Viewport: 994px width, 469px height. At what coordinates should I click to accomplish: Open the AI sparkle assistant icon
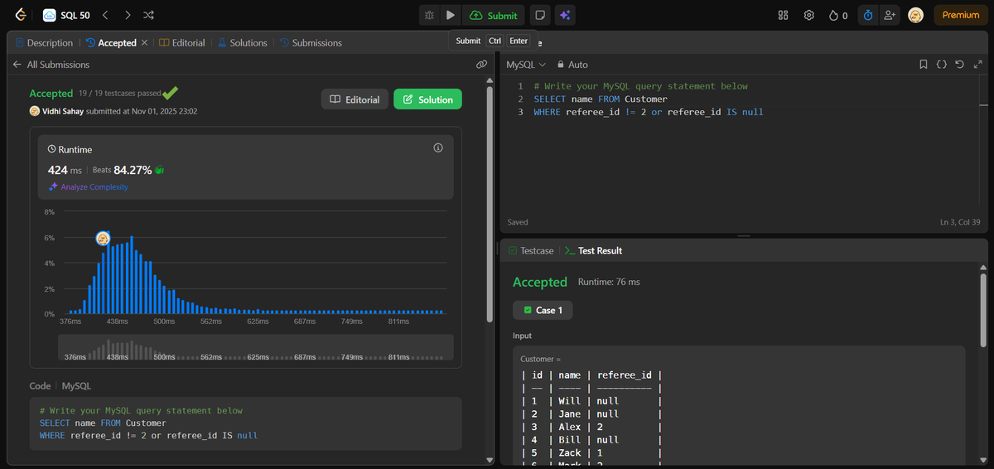(x=565, y=15)
